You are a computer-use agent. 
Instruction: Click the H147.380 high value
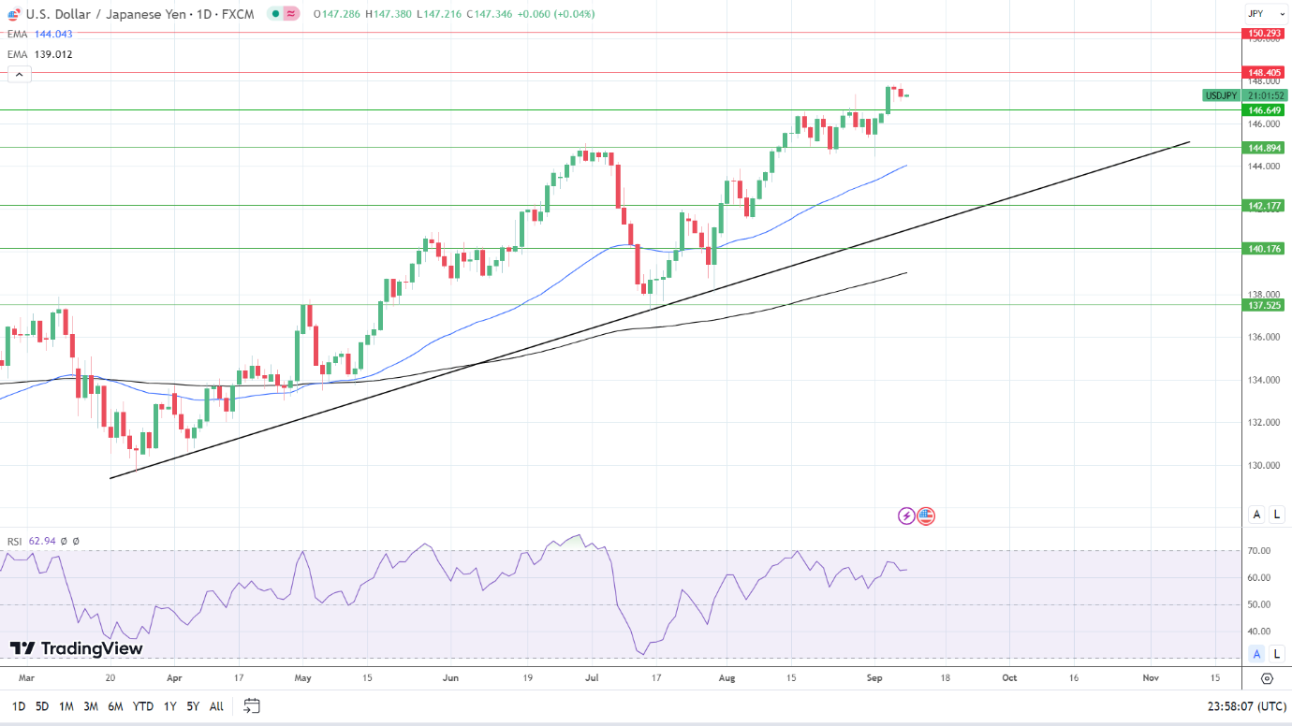pyautogui.click(x=389, y=14)
